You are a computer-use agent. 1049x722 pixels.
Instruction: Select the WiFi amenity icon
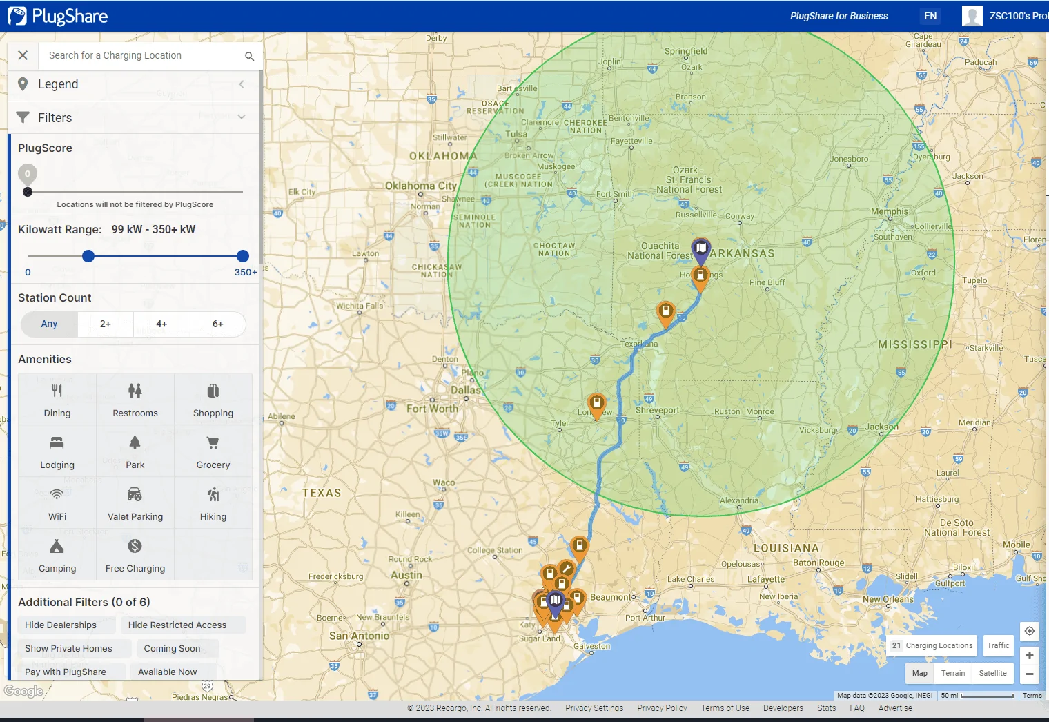click(x=57, y=494)
